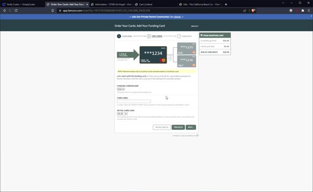
Task: Switch to The California Beach Co. tab
Action: pos(200,4)
